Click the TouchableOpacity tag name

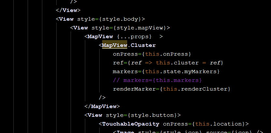131,124
